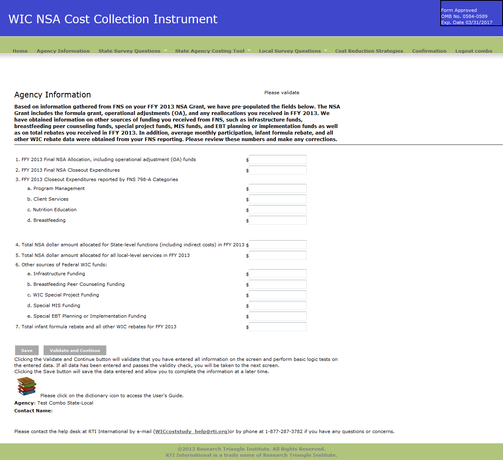The width and height of the screenshot is (503, 460).
Task: Email the help desk at WICcoststudy_help@rti.org
Action: click(191, 431)
